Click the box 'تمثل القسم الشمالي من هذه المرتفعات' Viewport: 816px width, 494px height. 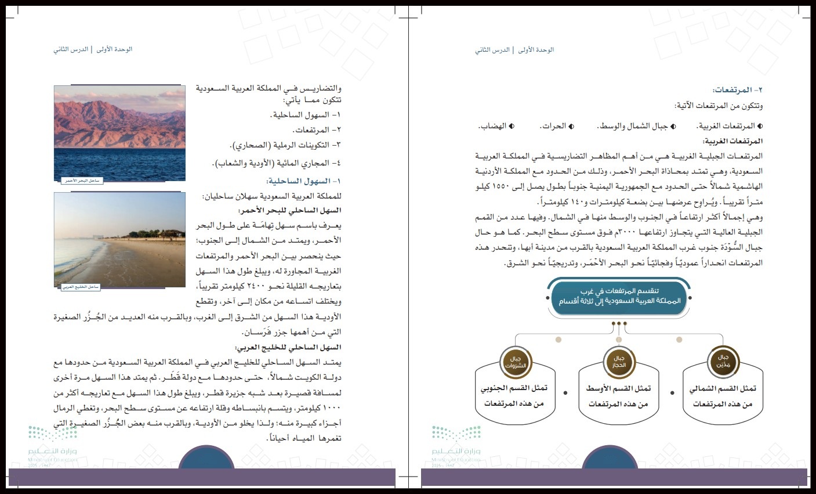click(x=723, y=394)
